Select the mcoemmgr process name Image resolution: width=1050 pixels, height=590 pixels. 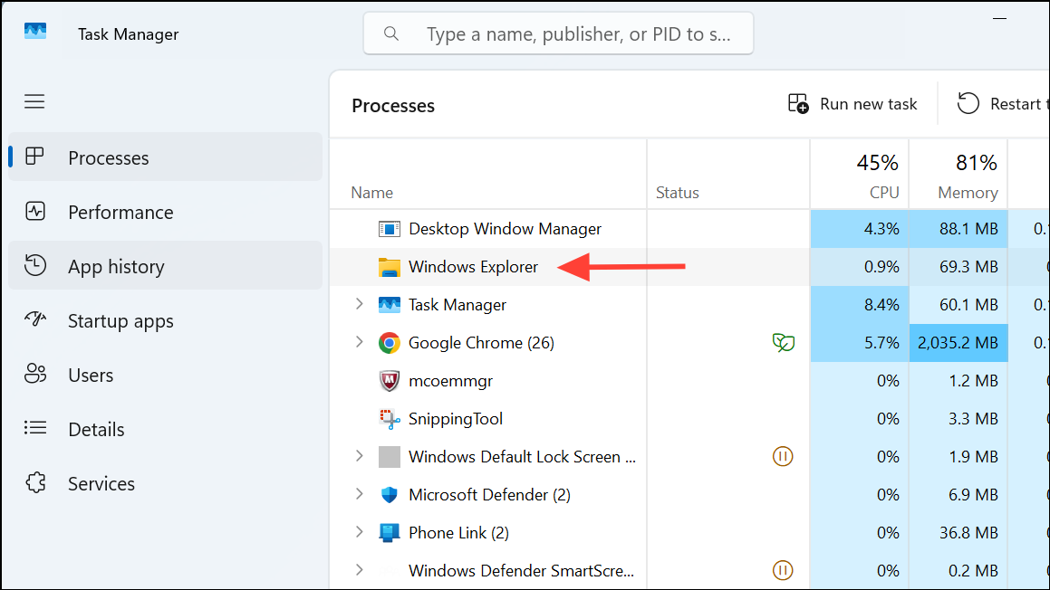(x=450, y=381)
